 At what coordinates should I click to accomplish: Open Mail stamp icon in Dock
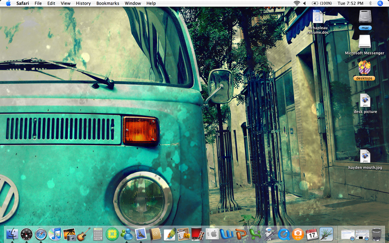point(140,234)
